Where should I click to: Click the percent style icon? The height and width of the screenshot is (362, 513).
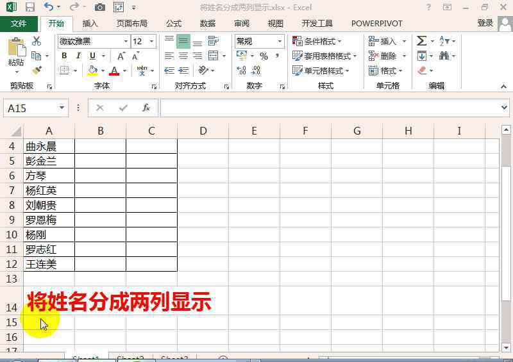coord(264,56)
